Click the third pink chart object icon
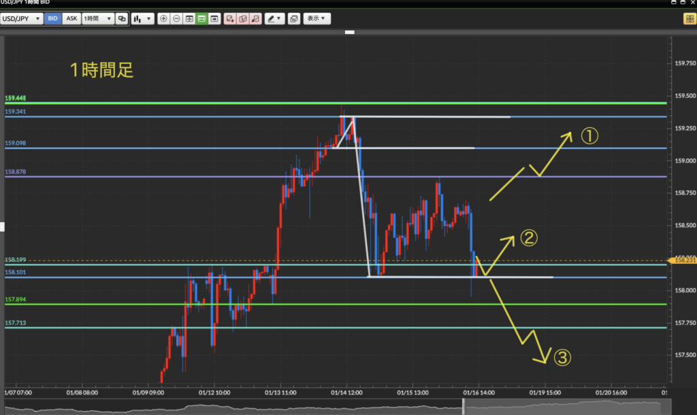This screenshot has height=415, width=697. (x=256, y=19)
